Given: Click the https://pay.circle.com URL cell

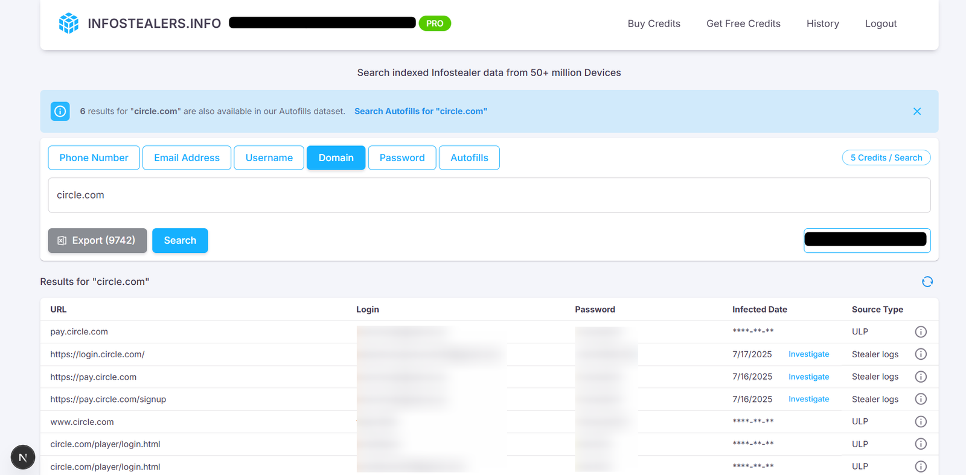Looking at the screenshot, I should [94, 377].
